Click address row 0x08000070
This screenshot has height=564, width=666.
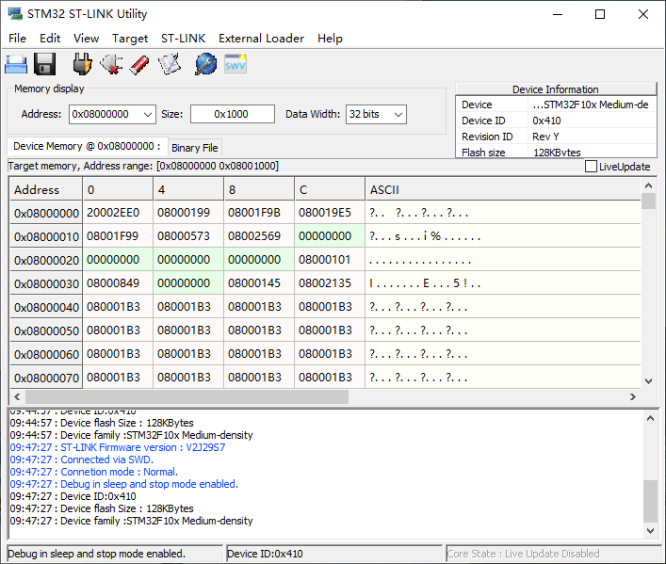point(46,378)
